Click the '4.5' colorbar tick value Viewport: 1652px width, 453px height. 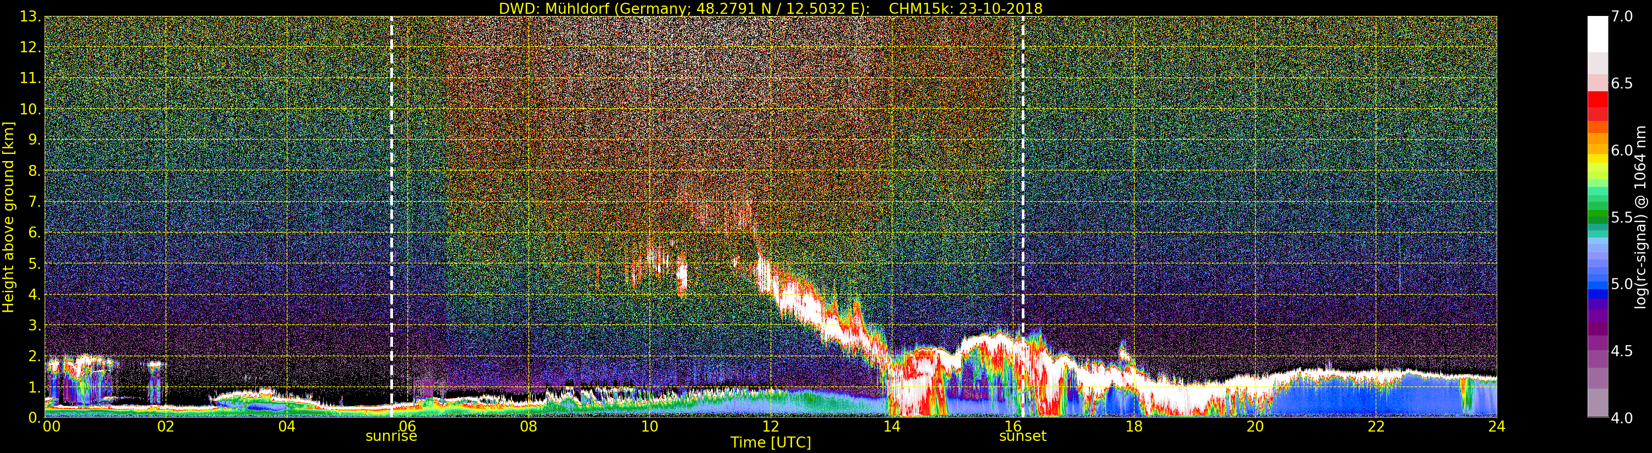coord(1622,351)
